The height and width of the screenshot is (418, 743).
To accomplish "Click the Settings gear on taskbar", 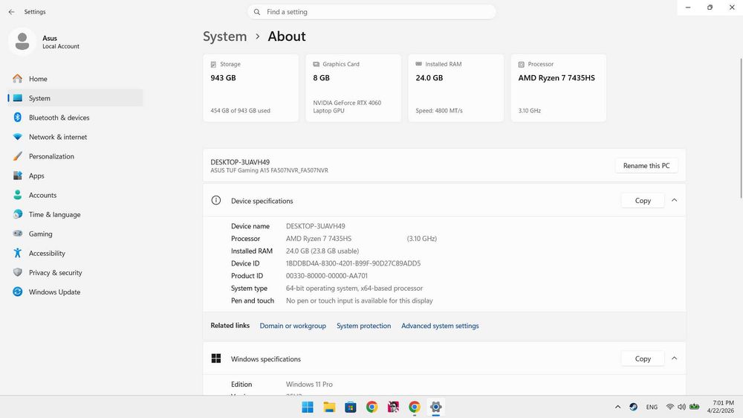I will click(x=436, y=407).
